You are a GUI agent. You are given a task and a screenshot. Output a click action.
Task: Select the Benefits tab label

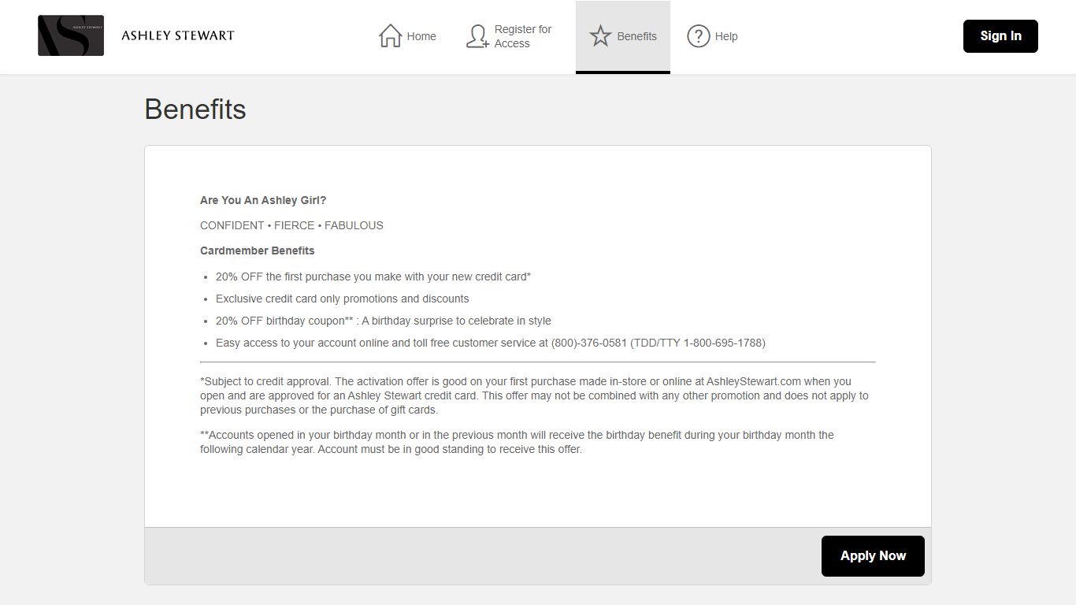click(x=636, y=36)
